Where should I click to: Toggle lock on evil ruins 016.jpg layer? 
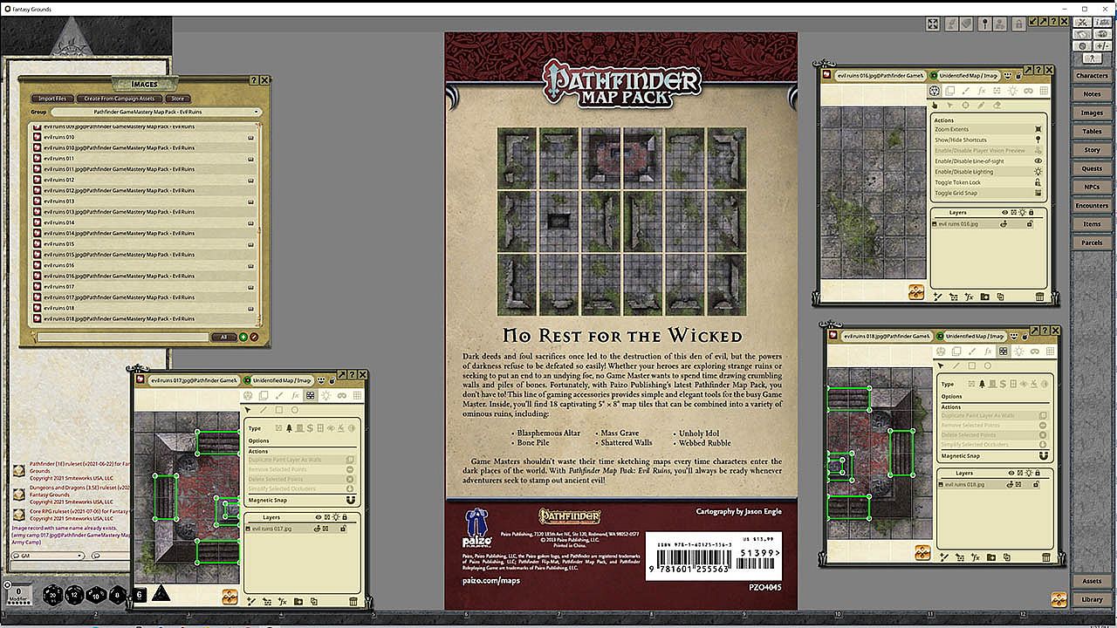[x=1030, y=224]
